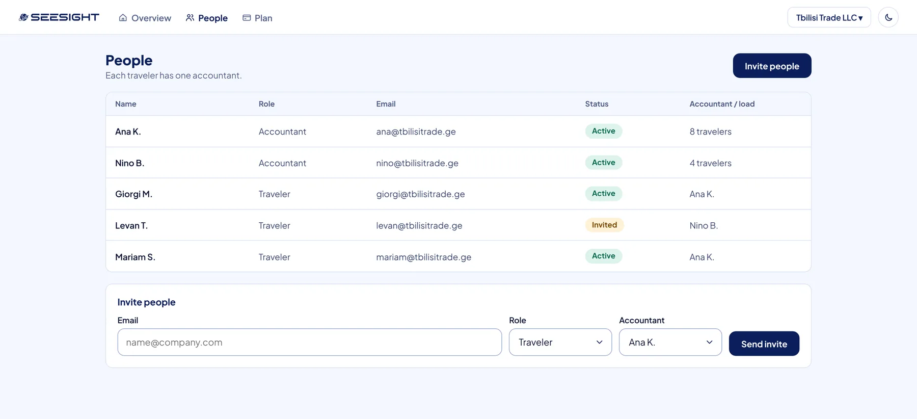Click the 4 travelers load value
The height and width of the screenshot is (419, 917).
pyautogui.click(x=711, y=163)
